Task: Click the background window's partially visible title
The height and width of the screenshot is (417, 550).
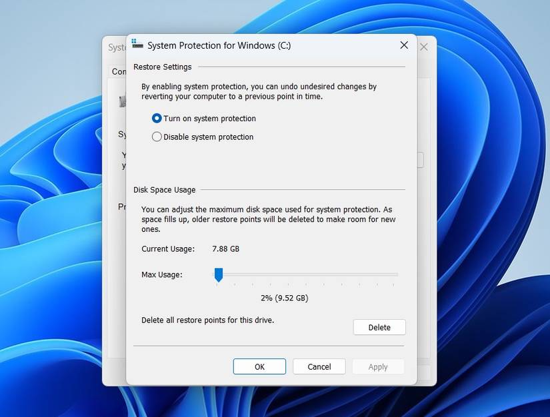Action: click(117, 47)
